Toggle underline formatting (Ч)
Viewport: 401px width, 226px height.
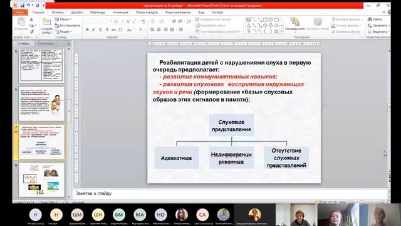[100, 30]
